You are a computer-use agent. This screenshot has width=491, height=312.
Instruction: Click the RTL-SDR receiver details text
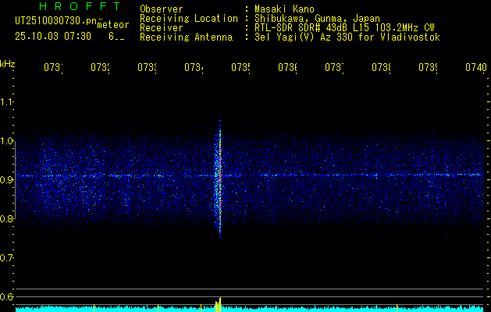(x=339, y=27)
